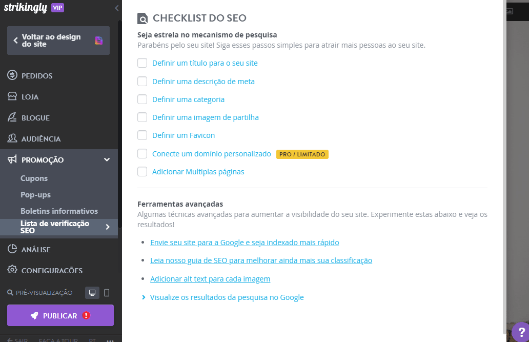Collapse the sidebar with the top arrow
Screen dimensions: 529x342
[116, 8]
